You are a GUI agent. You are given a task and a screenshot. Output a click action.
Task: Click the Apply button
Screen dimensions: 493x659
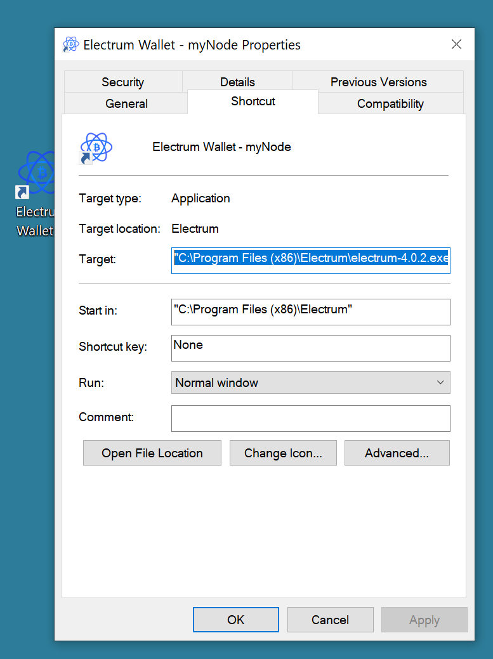click(424, 620)
